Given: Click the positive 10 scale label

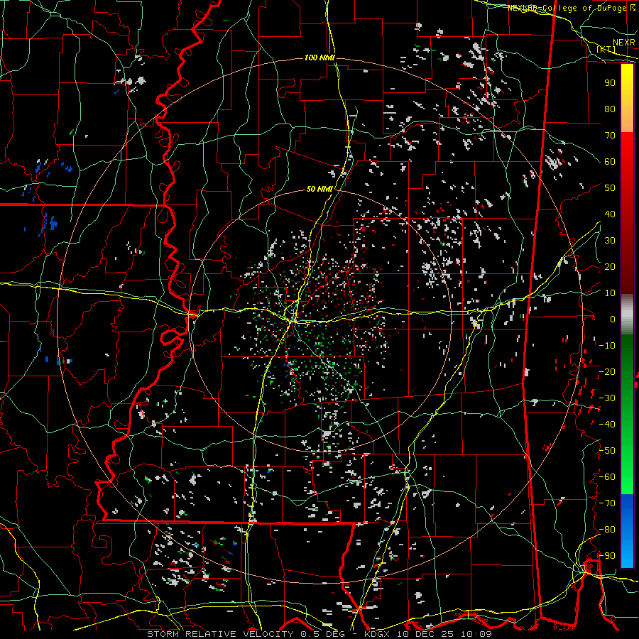Looking at the screenshot, I should pyautogui.click(x=610, y=293).
